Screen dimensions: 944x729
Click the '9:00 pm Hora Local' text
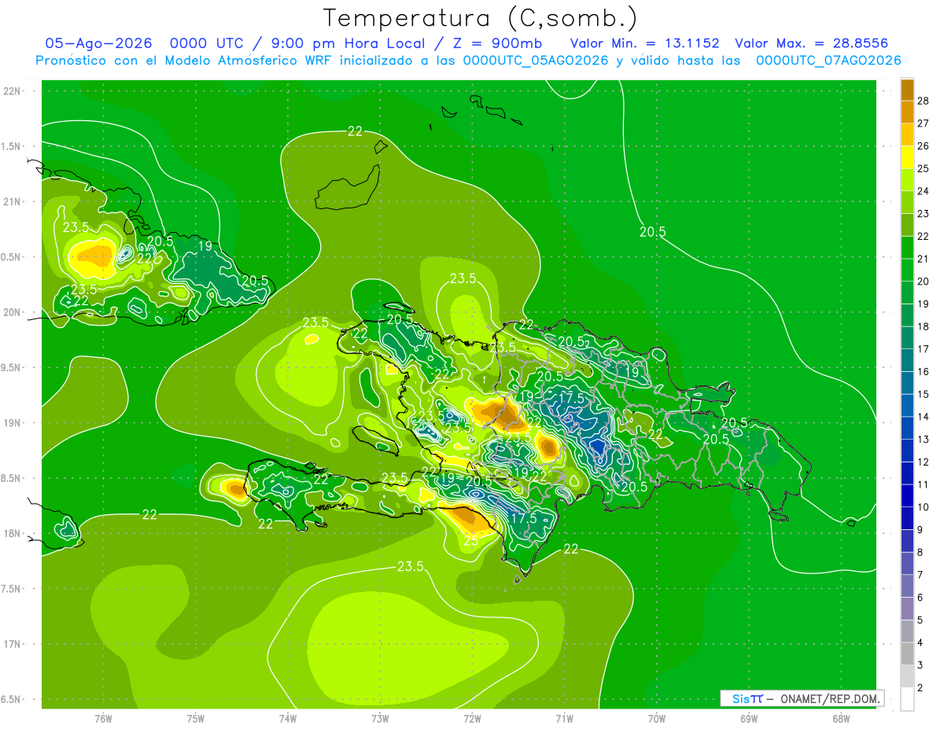point(350,43)
